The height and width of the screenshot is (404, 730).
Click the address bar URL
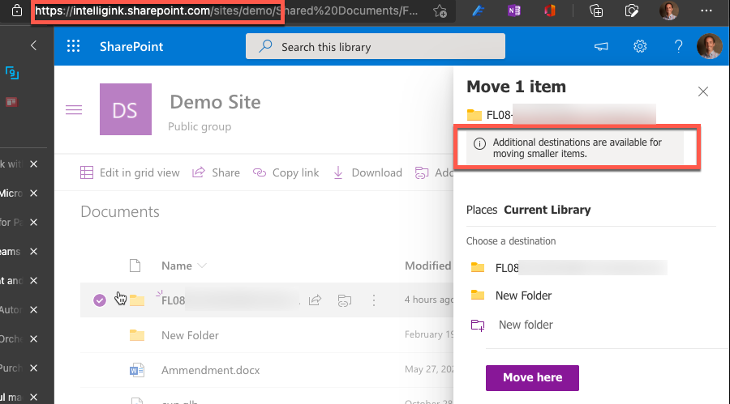click(x=226, y=11)
